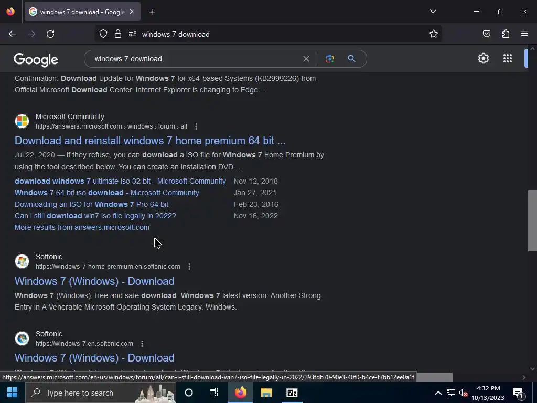Click the muted volume tray icon
This screenshot has height=403, width=537.
coord(463,393)
